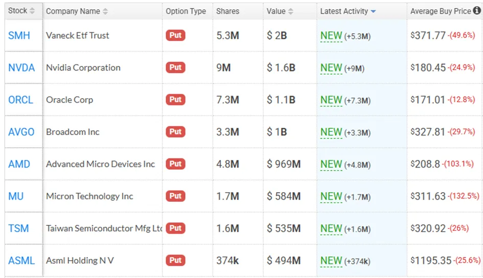Select the $ 535M value cell
The image size is (483, 278).
click(x=284, y=229)
